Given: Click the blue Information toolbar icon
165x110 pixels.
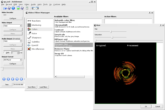Looking at the screenshot, I should click(x=13, y=9).
